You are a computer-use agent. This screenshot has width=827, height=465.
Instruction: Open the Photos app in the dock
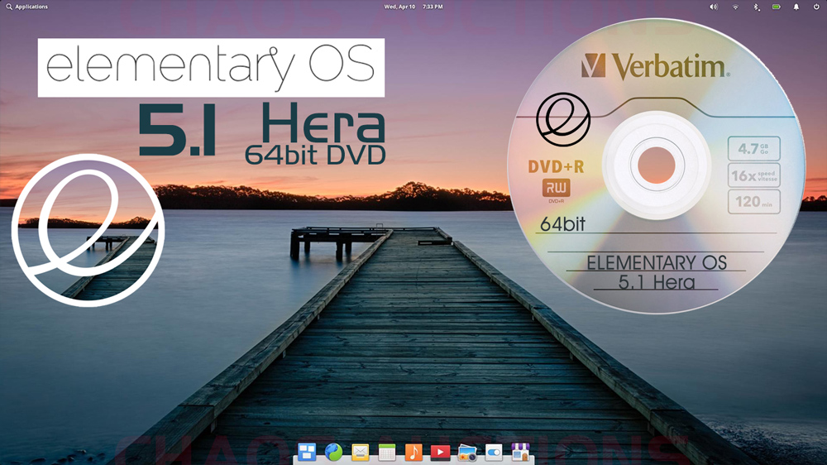(x=467, y=453)
